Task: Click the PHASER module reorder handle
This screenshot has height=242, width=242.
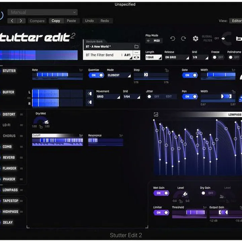Action: tap(22, 179)
